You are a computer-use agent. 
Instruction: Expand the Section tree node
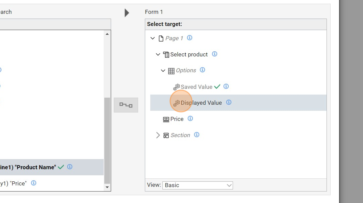pos(158,135)
